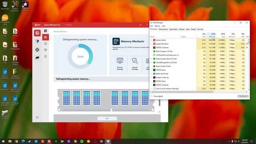Viewport: 256px width, 144px height.
Task: Sort processes by the Memory column header
Action: coord(212,35)
